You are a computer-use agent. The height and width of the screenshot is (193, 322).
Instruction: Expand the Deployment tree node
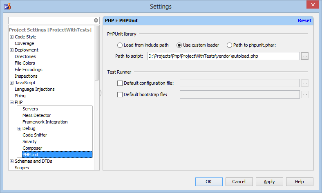click(12, 50)
